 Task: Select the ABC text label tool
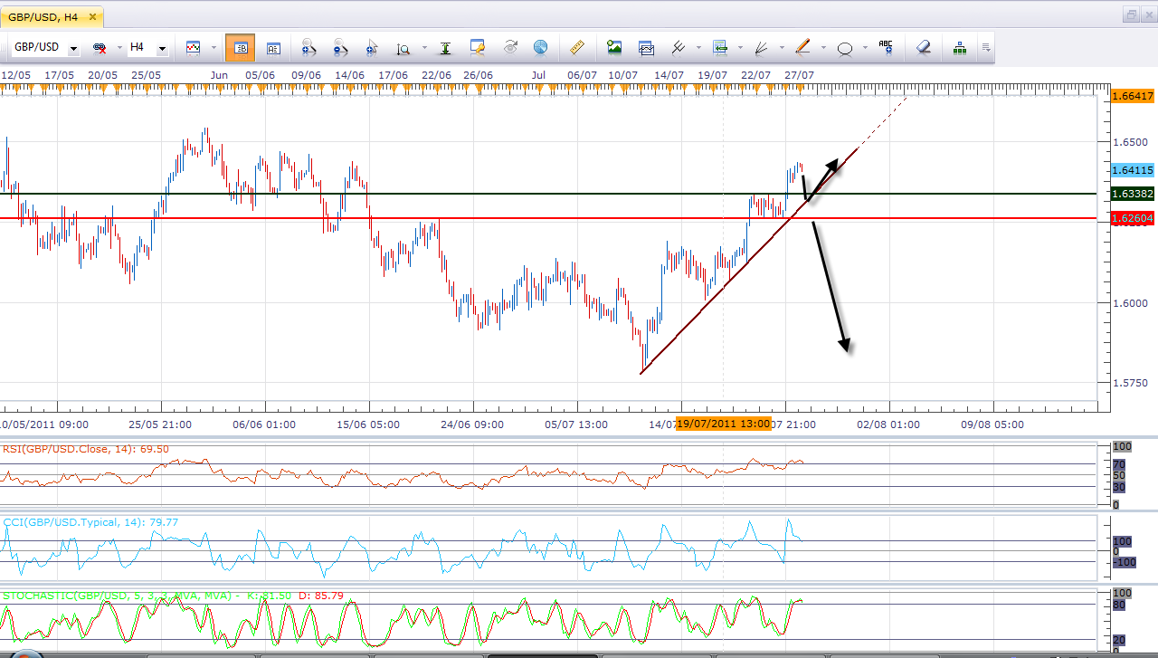(886, 47)
